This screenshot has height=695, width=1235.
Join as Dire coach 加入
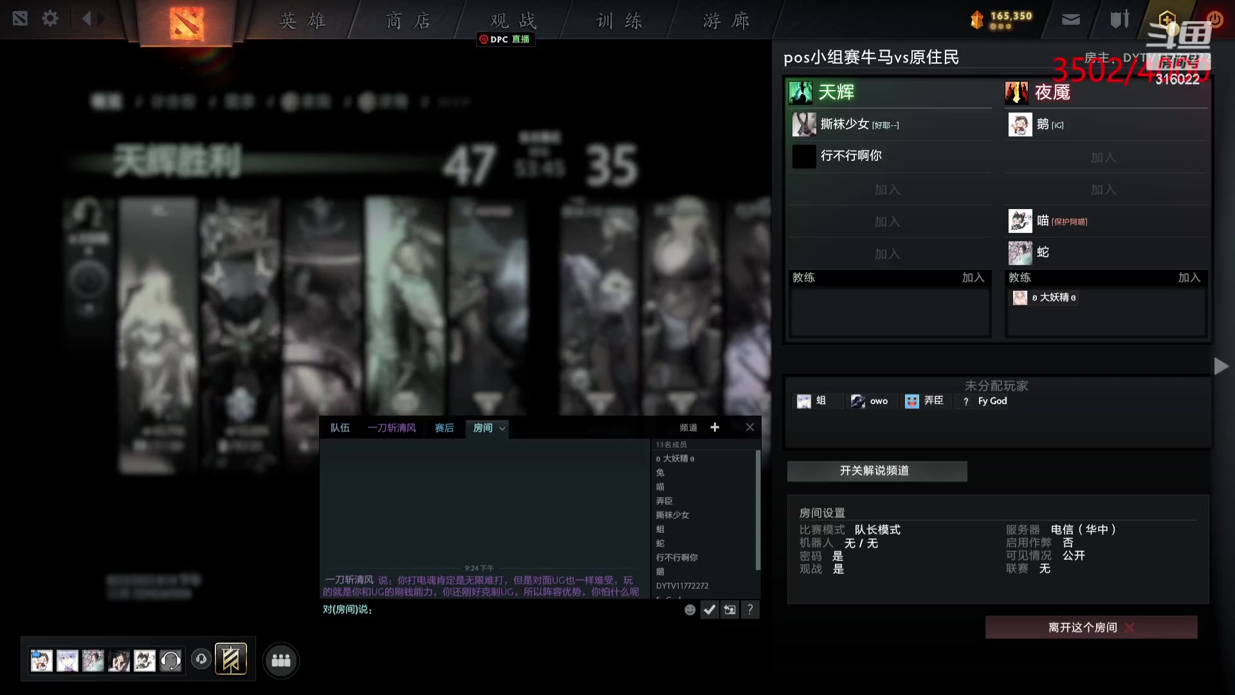(x=1189, y=277)
